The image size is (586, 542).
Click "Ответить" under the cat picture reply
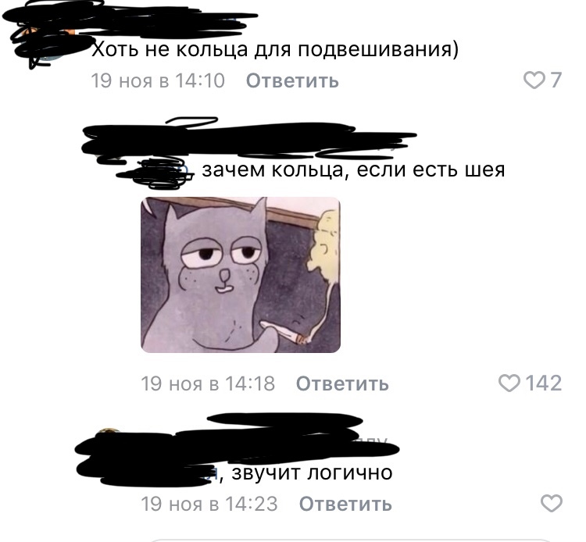342,383
